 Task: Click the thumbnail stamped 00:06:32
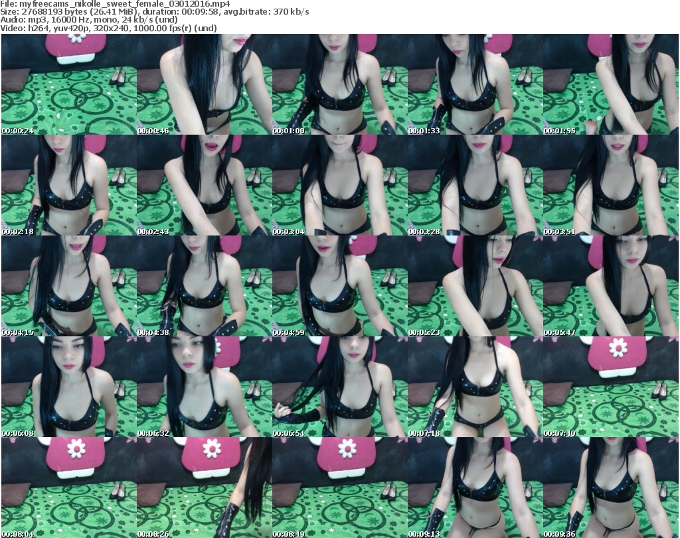[x=205, y=387]
